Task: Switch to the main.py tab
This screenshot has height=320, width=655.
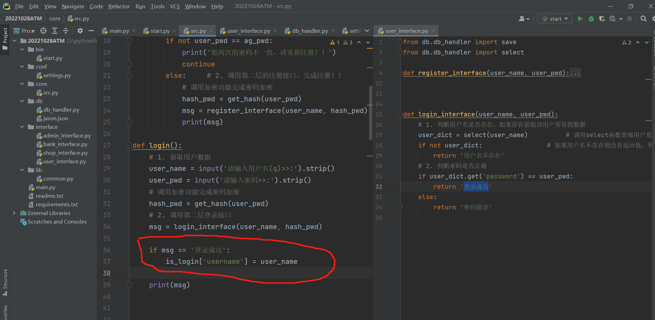Action: pos(119,31)
